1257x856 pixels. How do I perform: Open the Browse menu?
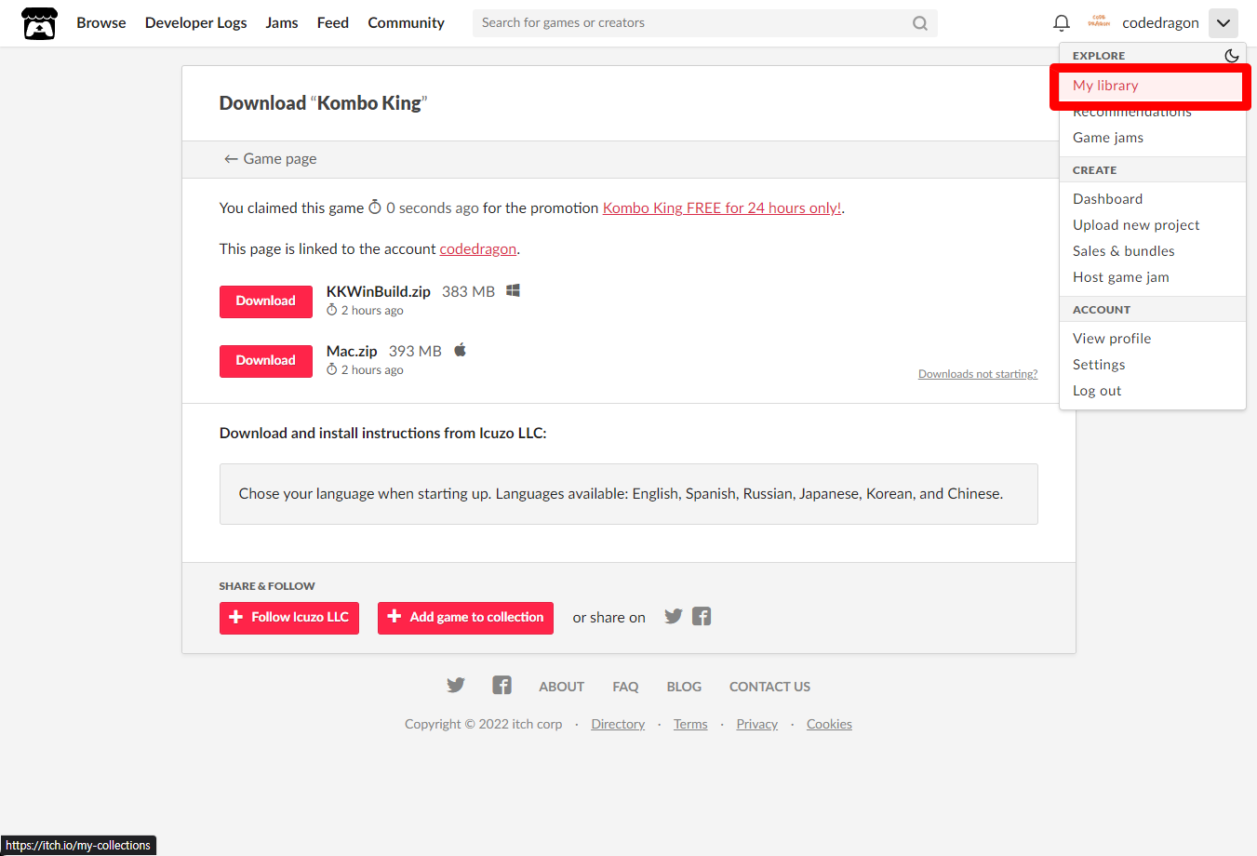[x=101, y=23]
